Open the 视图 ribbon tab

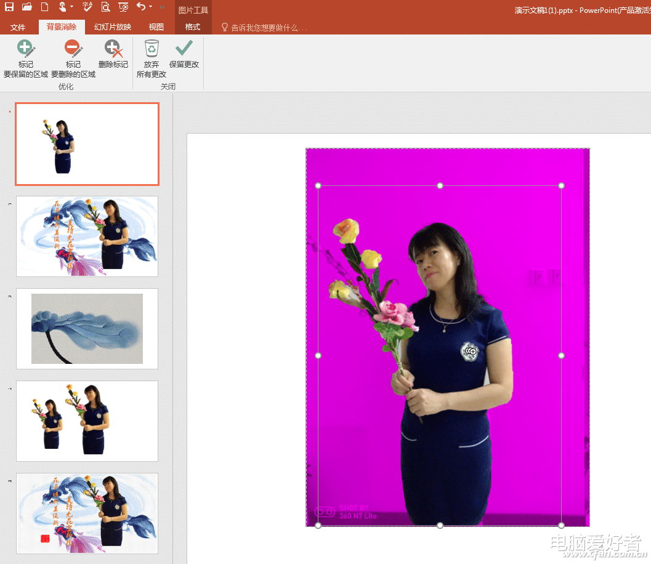(156, 27)
